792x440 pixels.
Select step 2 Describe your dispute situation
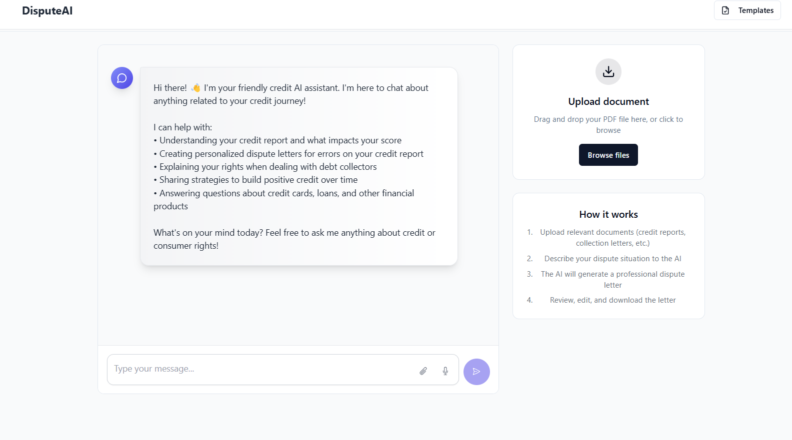tap(612, 259)
